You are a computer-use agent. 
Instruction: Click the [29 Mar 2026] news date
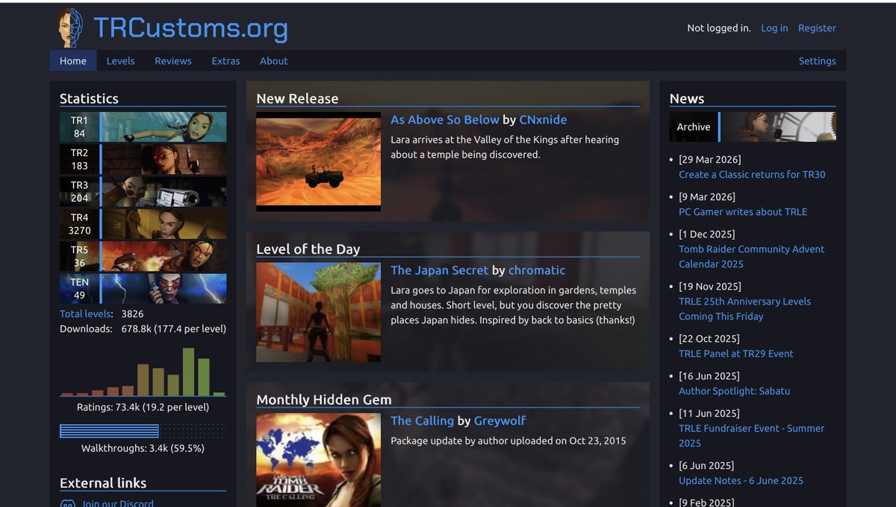coord(709,160)
